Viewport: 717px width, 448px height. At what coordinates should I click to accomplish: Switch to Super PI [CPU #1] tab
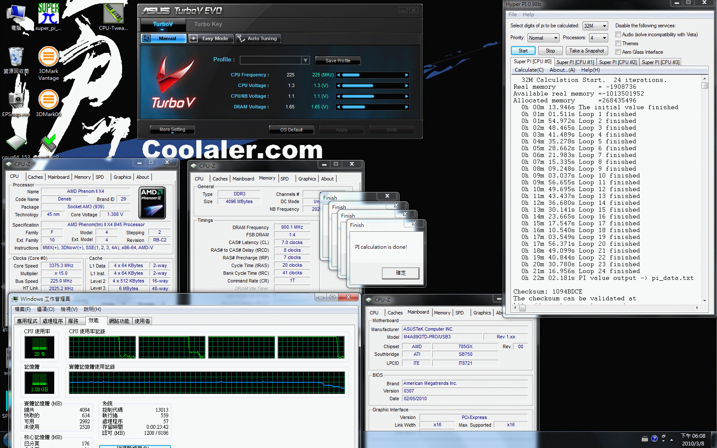(x=575, y=62)
